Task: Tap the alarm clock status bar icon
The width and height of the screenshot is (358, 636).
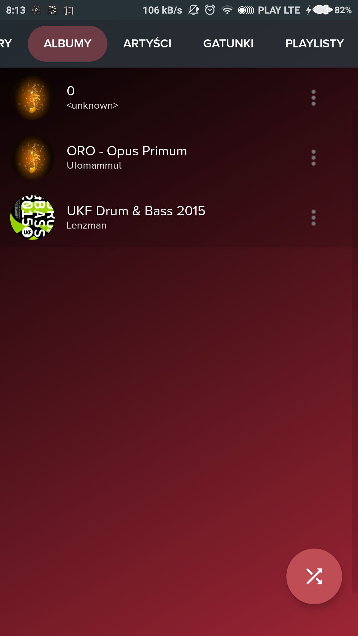Action: [x=210, y=10]
